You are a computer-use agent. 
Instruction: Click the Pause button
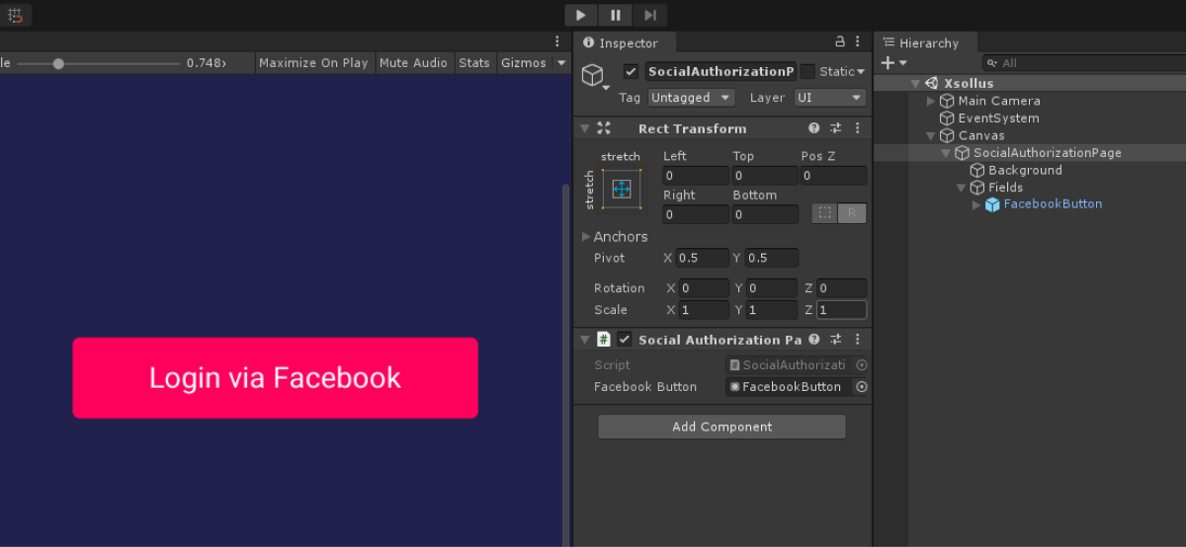coord(615,15)
